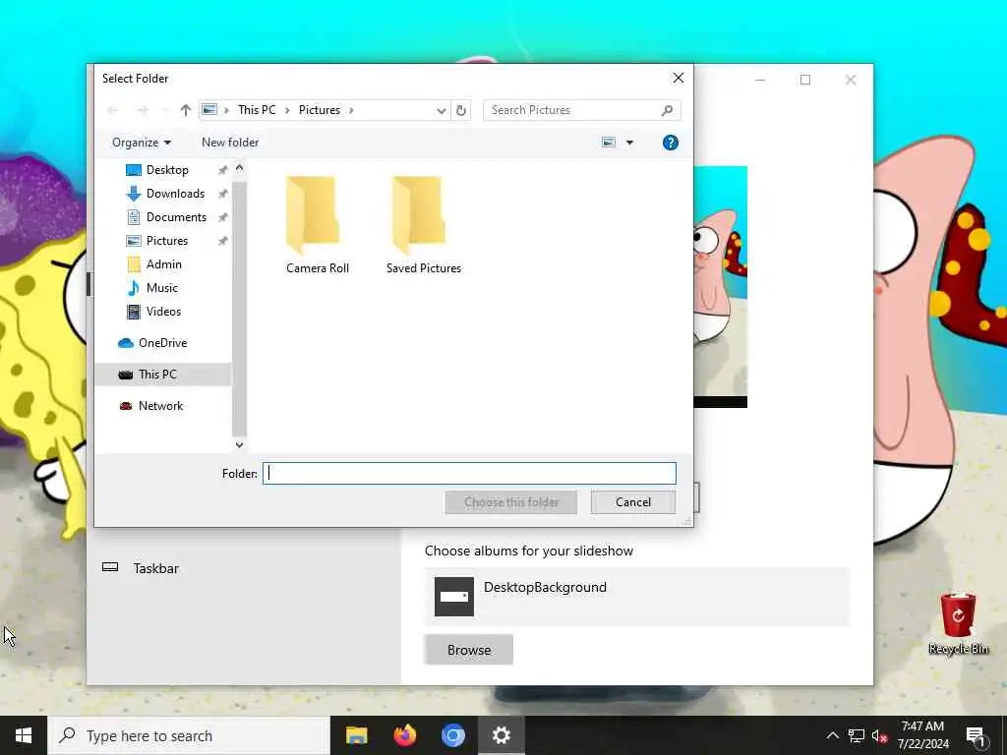The image size is (1007, 755).
Task: Select the DesktopBackground album
Action: click(636, 597)
